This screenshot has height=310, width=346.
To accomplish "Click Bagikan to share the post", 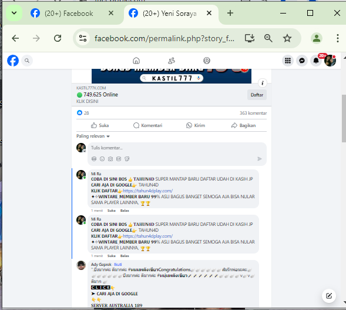I will (243, 125).
